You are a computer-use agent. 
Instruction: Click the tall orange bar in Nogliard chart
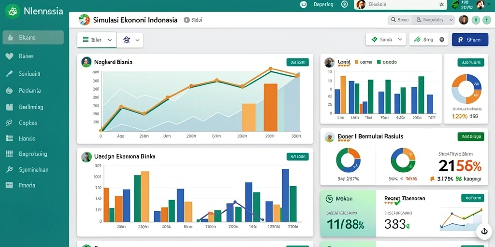pyautogui.click(x=271, y=107)
